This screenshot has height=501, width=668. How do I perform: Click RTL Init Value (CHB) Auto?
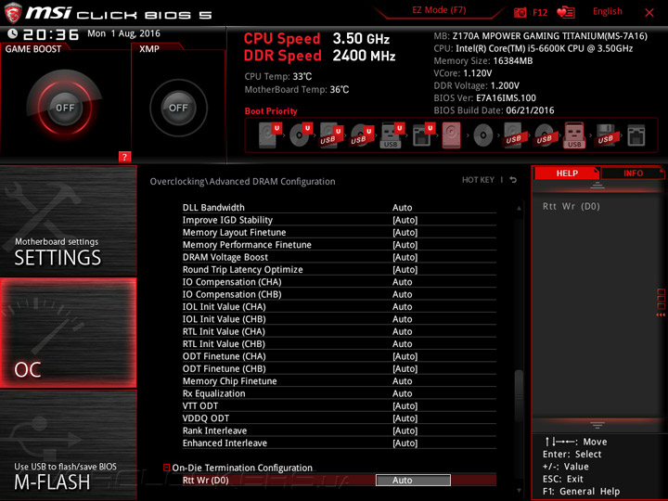point(402,343)
